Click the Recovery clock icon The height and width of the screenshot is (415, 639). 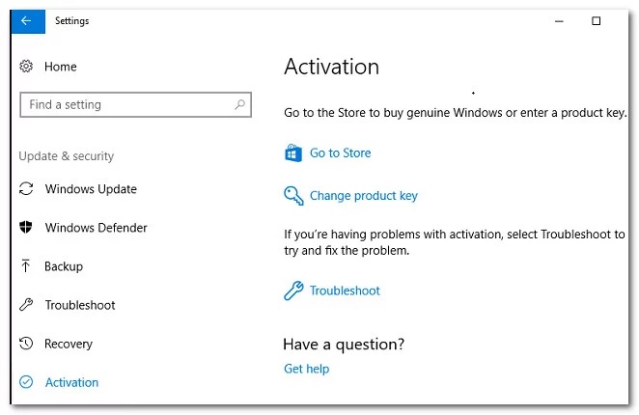tap(26, 344)
